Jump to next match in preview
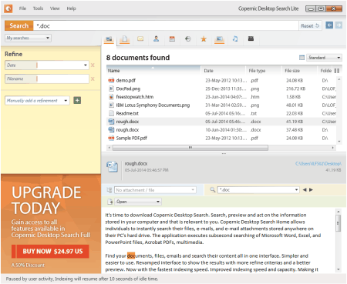 pyautogui.click(x=311, y=190)
